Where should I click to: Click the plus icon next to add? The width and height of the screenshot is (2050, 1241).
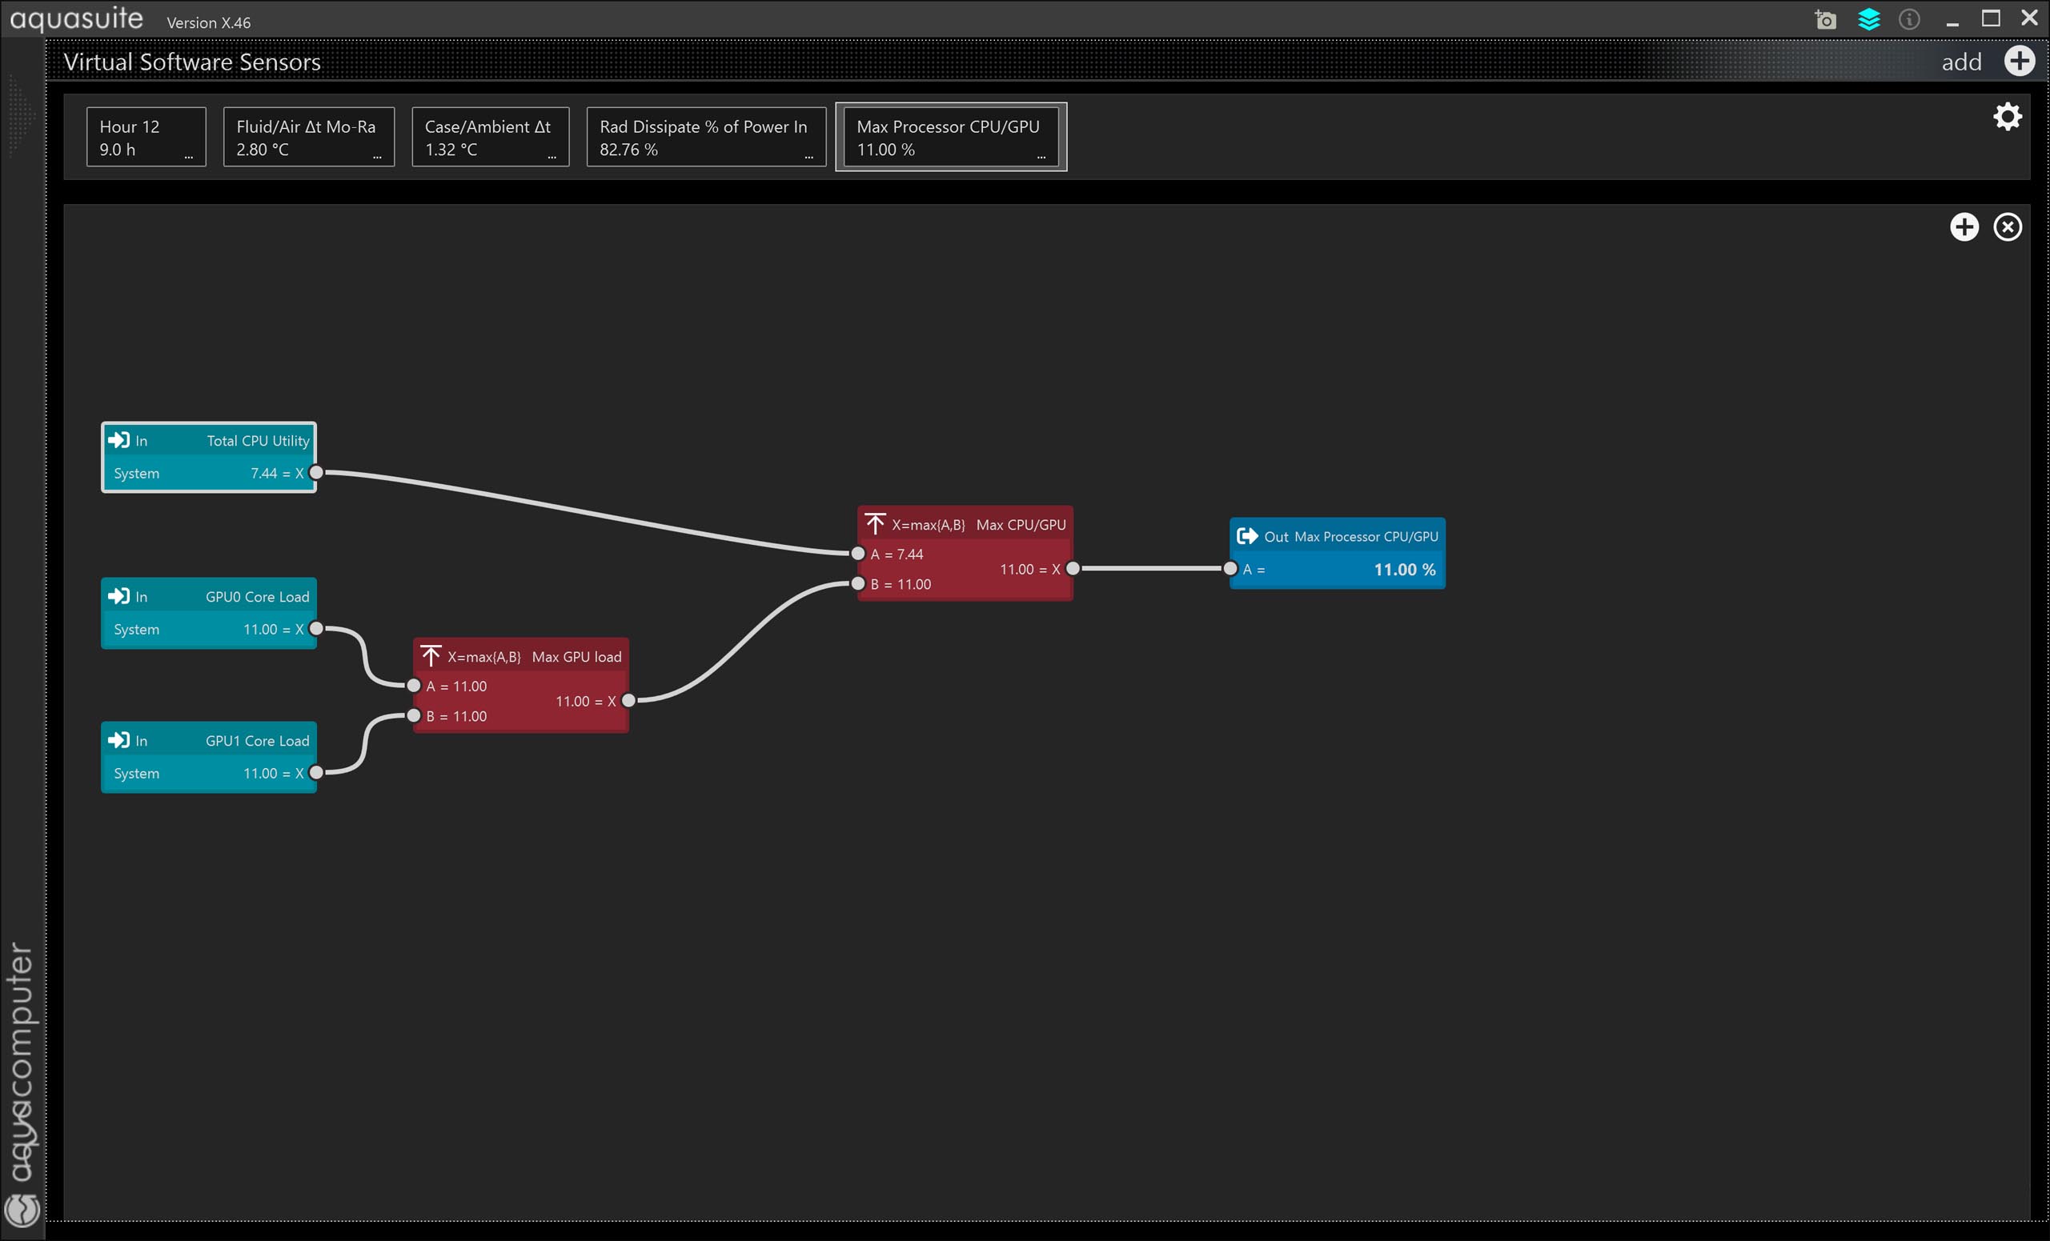2020,61
